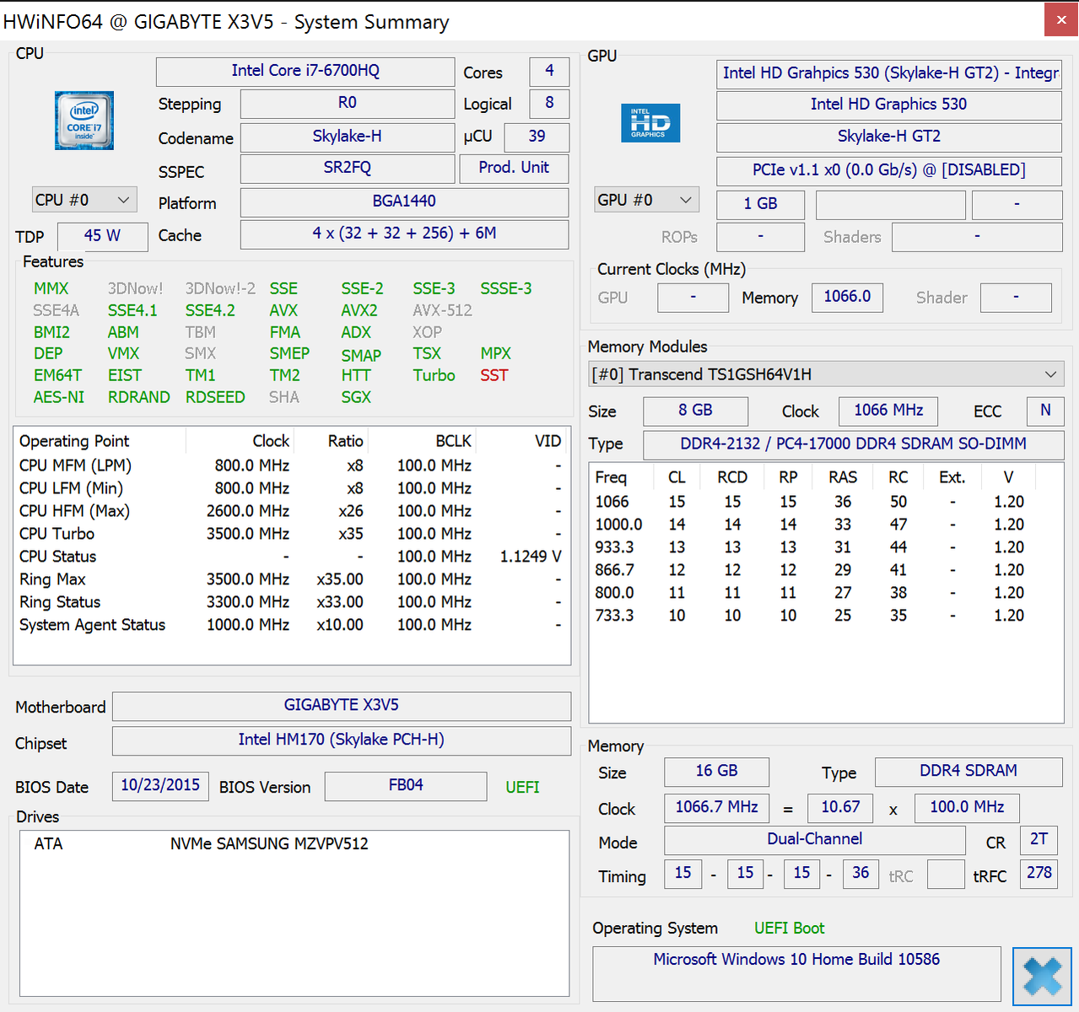Image resolution: width=1079 pixels, height=1012 pixels.
Task: Click the BIOS Date 10/23/2015 field
Action: (x=159, y=786)
